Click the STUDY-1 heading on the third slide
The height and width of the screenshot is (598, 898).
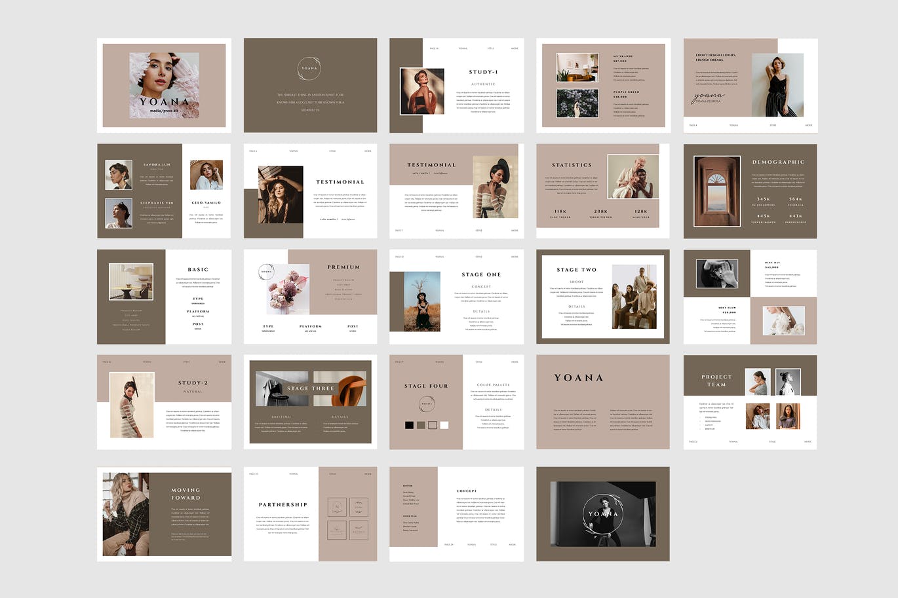point(483,72)
